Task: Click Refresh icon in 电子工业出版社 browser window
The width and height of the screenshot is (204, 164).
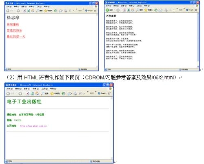Action: pos(32,93)
